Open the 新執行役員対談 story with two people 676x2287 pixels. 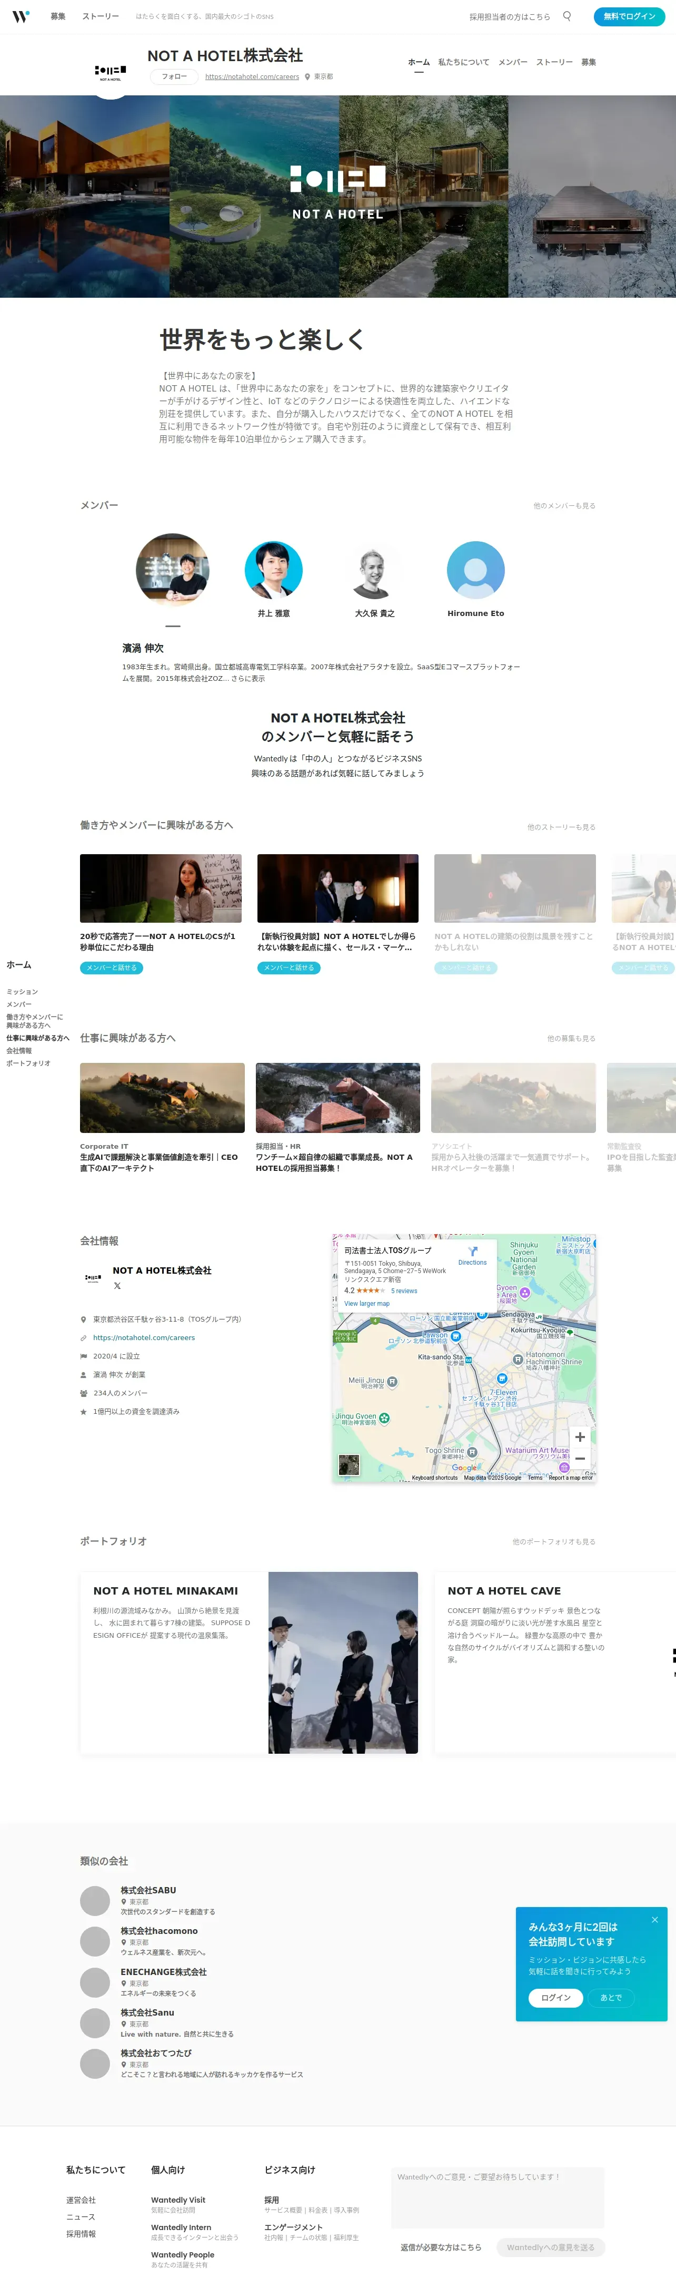pos(338,888)
